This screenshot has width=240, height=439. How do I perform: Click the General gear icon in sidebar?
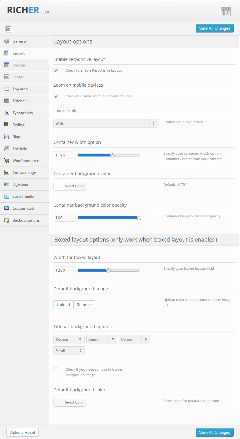(6, 41)
